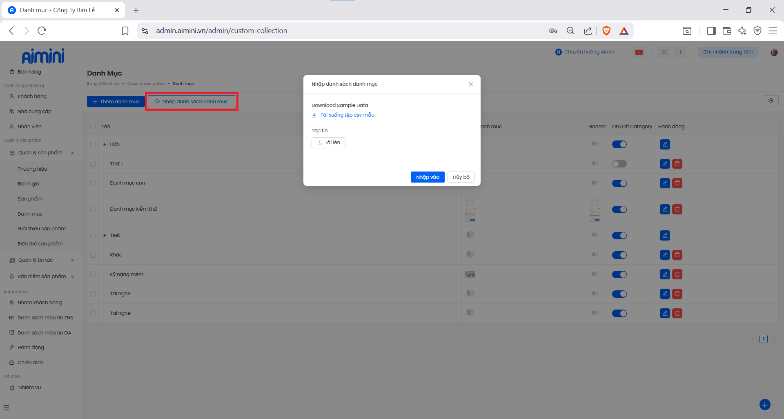Open the user avatar in the header
The width and height of the screenshot is (784, 419).
pos(774,52)
